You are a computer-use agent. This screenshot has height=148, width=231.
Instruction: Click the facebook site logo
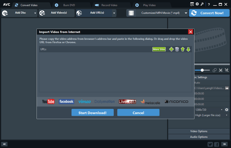[x=66, y=101]
